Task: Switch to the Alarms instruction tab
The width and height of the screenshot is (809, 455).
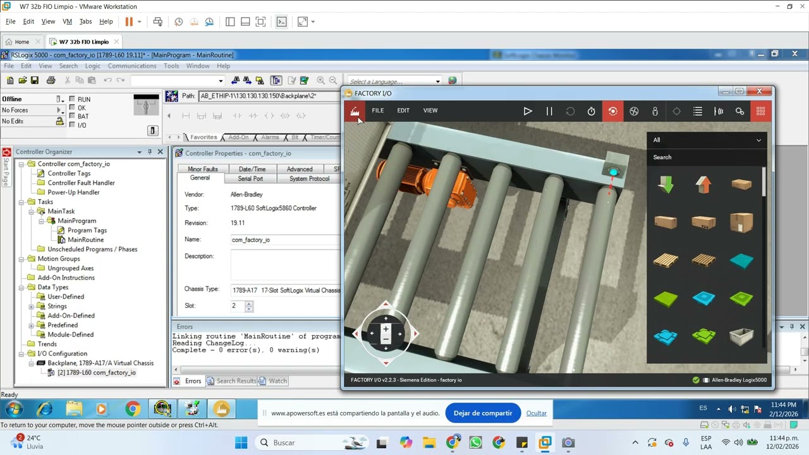Action: point(270,137)
